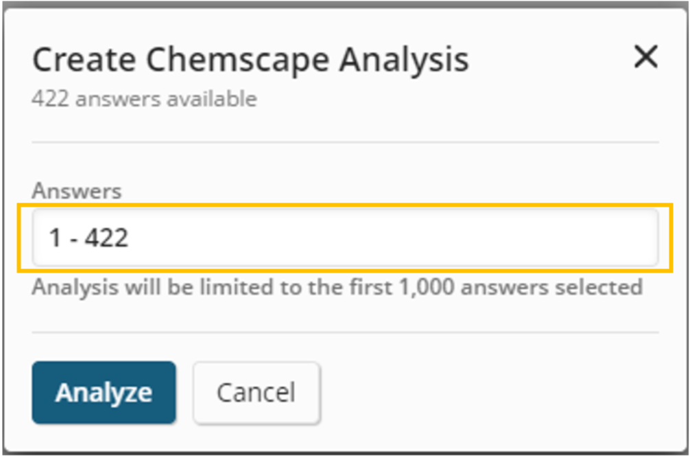
Task: Cancel the Chemscape analysis dialog
Action: pyautogui.click(x=256, y=393)
